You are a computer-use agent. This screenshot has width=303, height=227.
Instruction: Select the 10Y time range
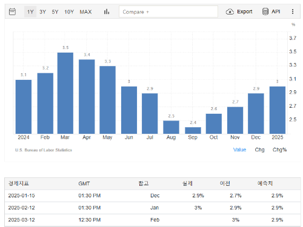69,12
